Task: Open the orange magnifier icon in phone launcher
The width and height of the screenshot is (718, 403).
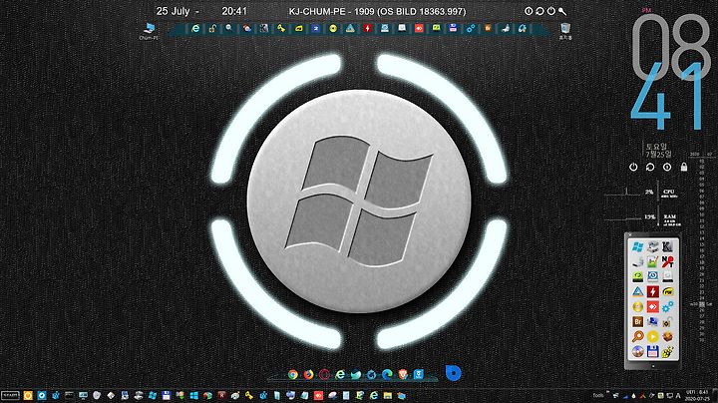Action: click(x=638, y=336)
